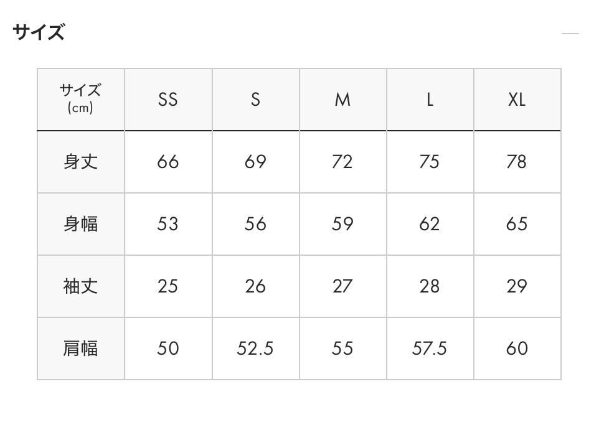Click the 肩幅 value 52.5 for S
604x435 pixels.
[255, 348]
